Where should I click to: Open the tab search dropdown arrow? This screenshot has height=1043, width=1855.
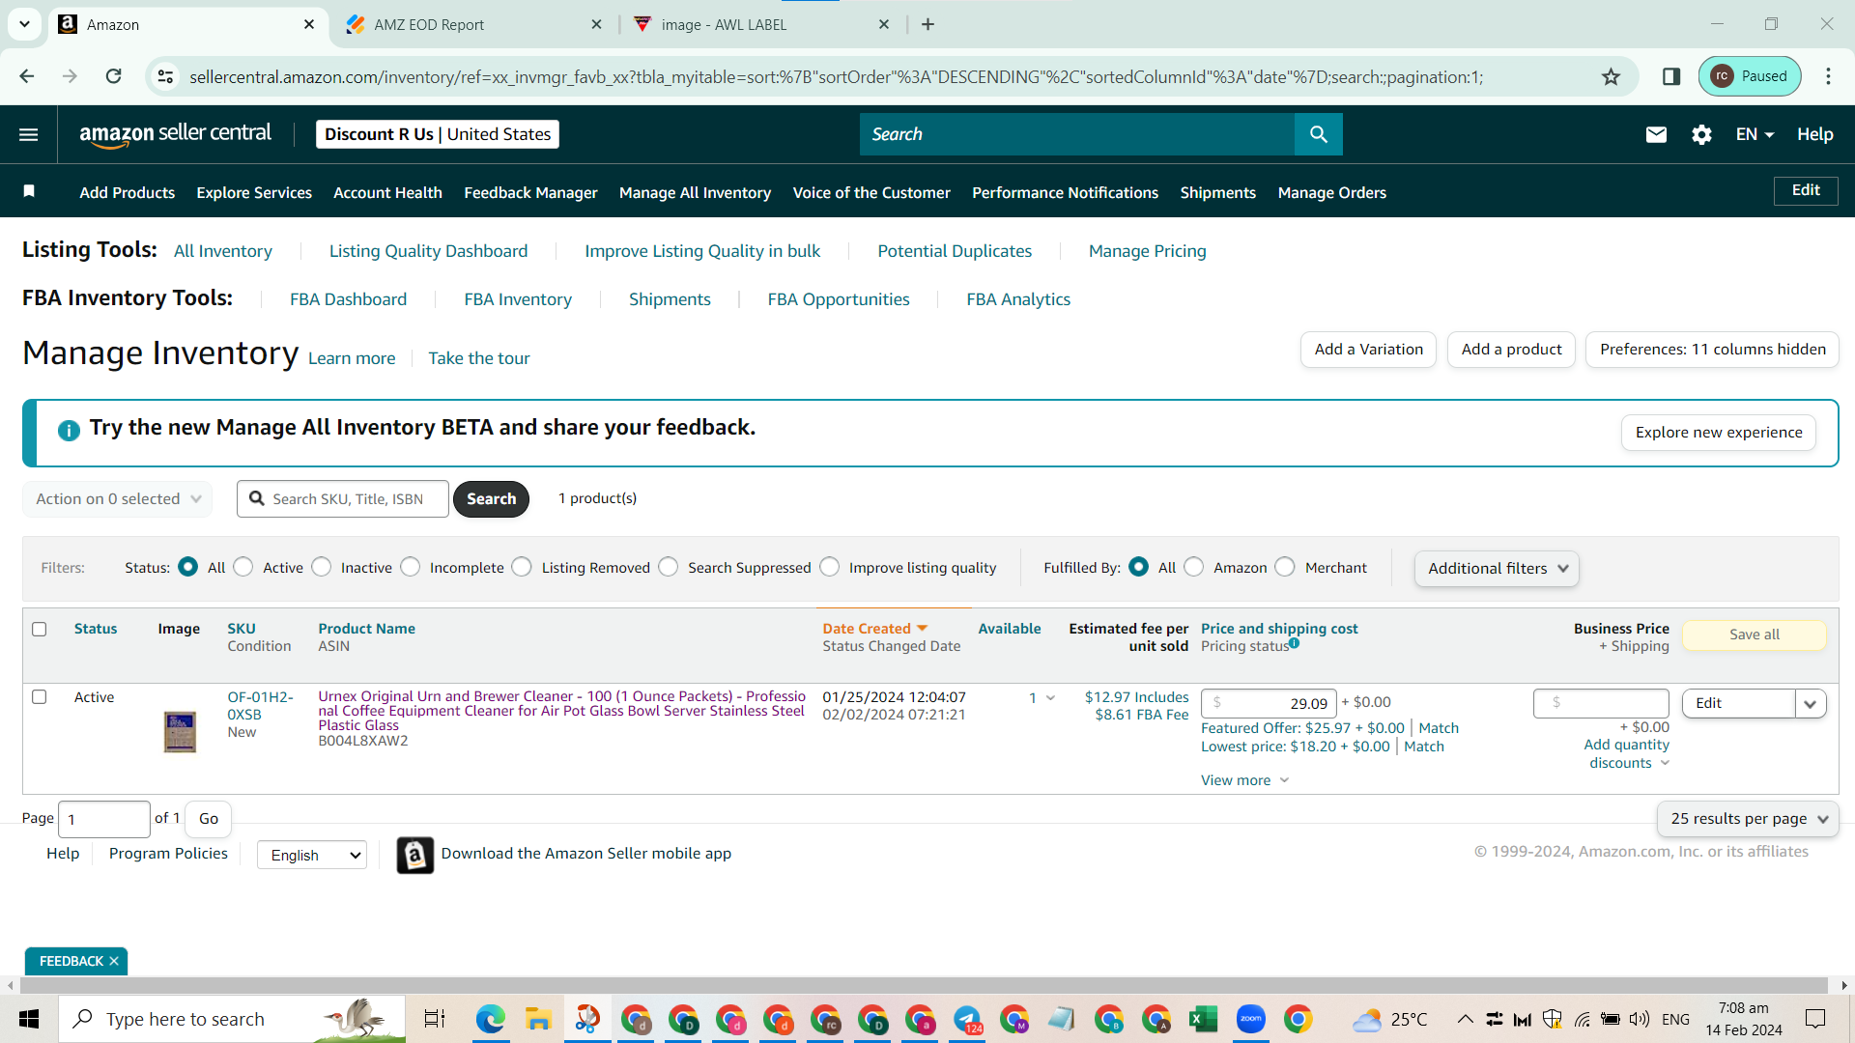click(x=24, y=24)
